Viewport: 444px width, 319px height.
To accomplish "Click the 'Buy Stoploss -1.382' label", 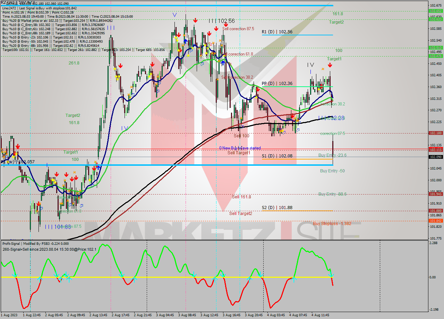I will [332, 224].
